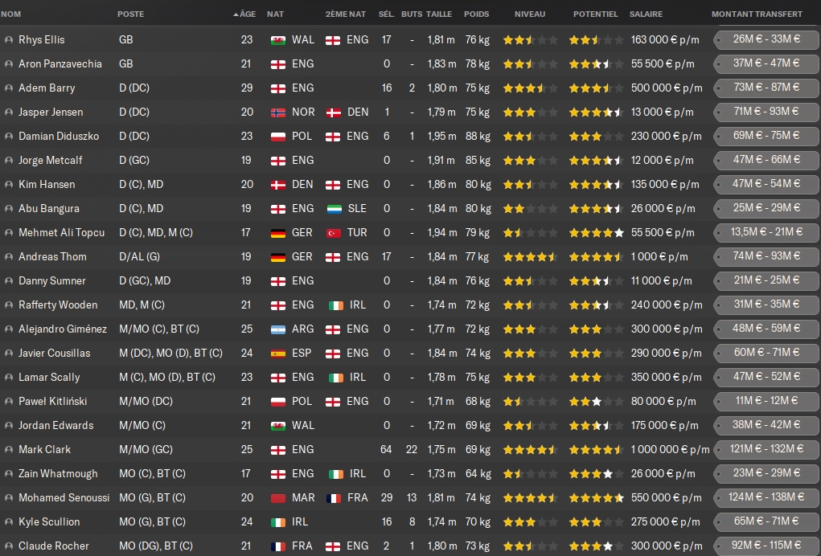This screenshot has height=556, width=821.
Task: Click the player icon next to Mark Clark
Action: (9, 449)
